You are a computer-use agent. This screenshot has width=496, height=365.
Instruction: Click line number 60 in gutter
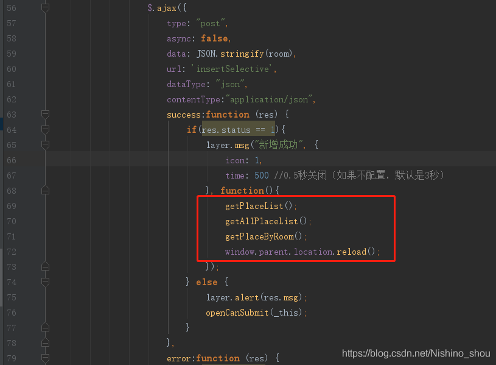click(12, 69)
